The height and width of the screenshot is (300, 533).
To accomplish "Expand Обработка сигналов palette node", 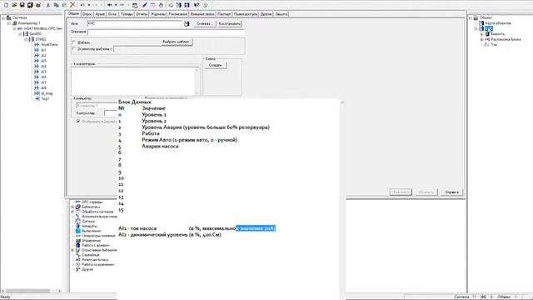I will click(72, 212).
